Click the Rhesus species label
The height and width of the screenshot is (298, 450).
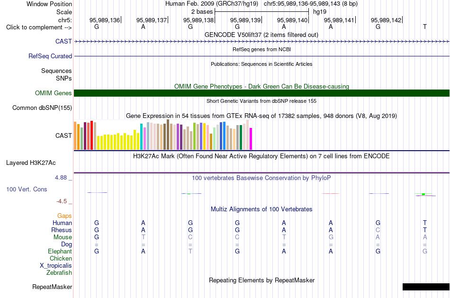coord(62,230)
